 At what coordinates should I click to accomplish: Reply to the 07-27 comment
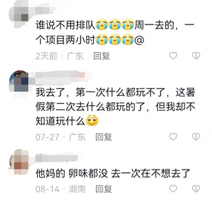tap(104, 137)
